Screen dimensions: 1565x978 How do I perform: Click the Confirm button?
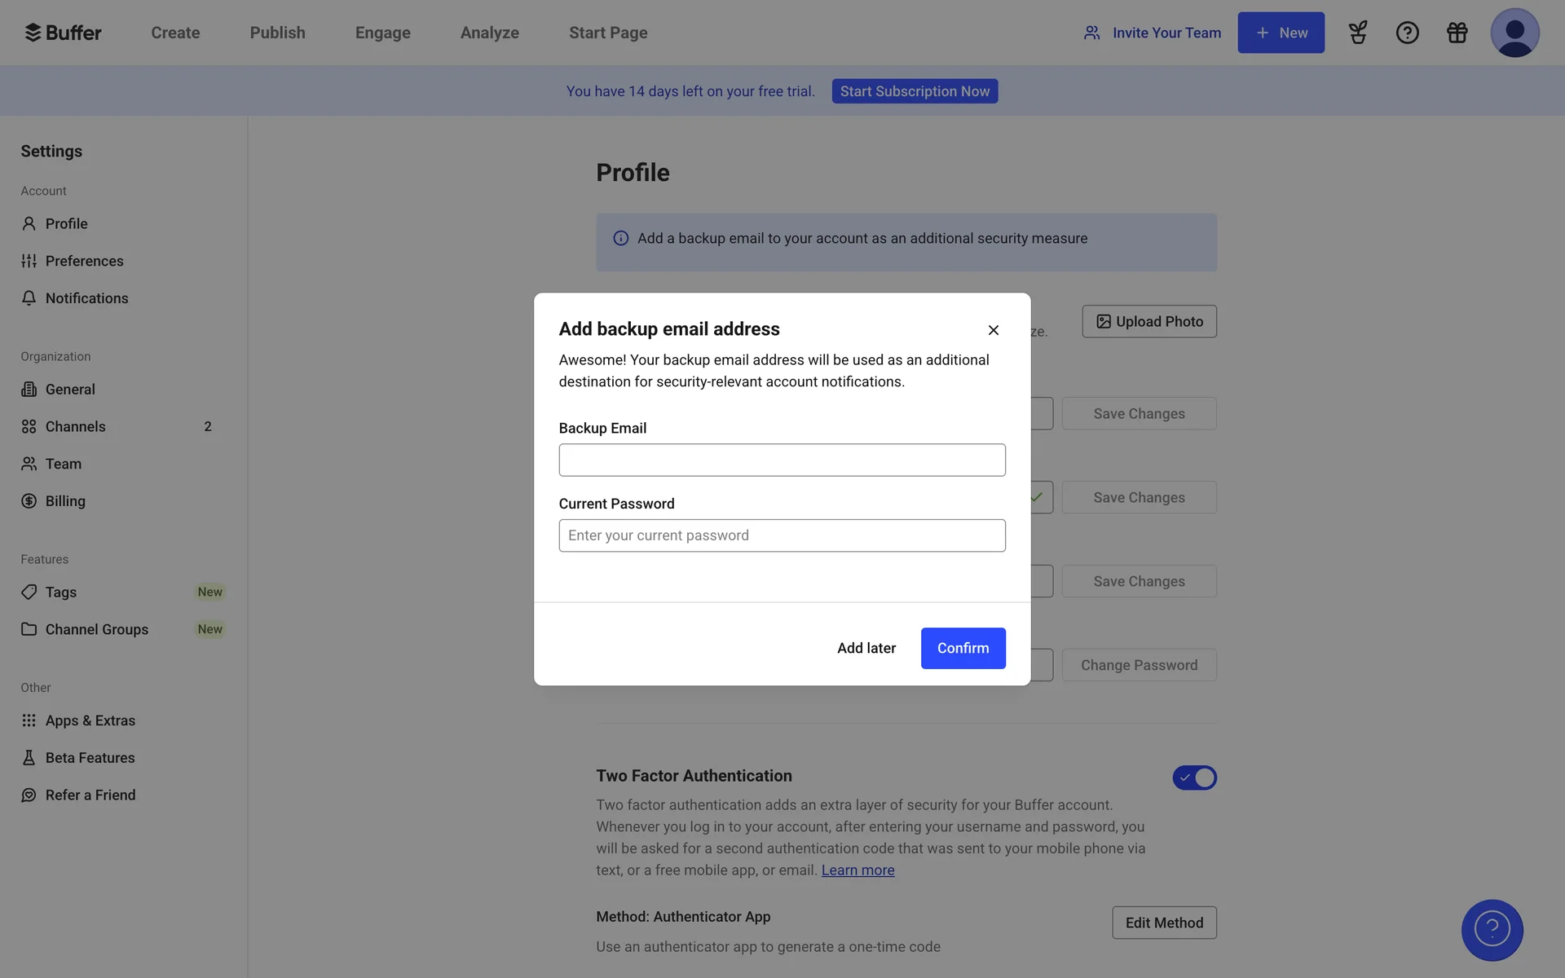click(963, 648)
